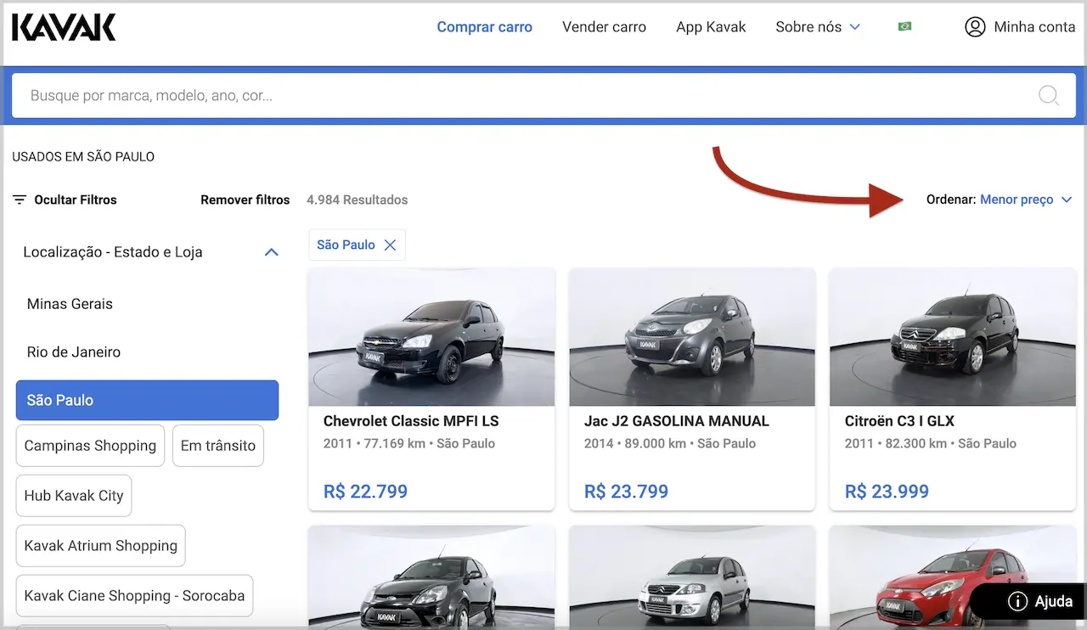The image size is (1087, 630).
Task: Click the magnifying glass search icon
Action: click(x=1049, y=95)
